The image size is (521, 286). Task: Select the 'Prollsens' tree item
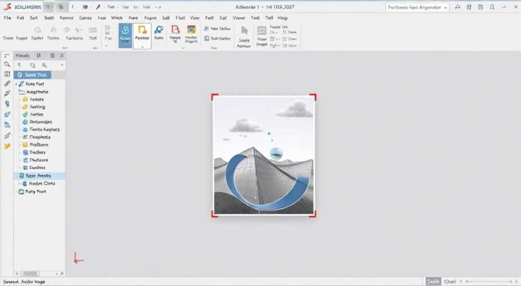tap(35, 145)
